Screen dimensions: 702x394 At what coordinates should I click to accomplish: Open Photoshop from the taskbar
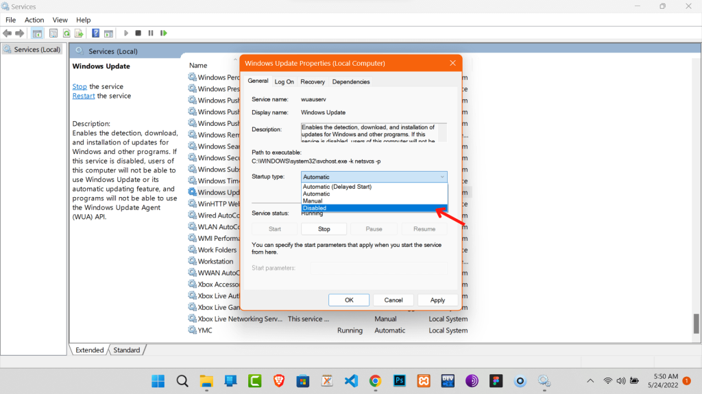[x=400, y=381]
